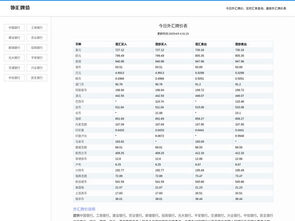Select the 英镑 currency row label
The width and height of the screenshot is (295, 221).
[78, 61]
